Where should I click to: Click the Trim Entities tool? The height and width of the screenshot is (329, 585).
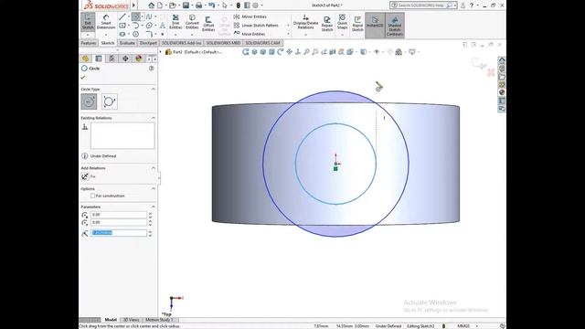click(x=175, y=22)
